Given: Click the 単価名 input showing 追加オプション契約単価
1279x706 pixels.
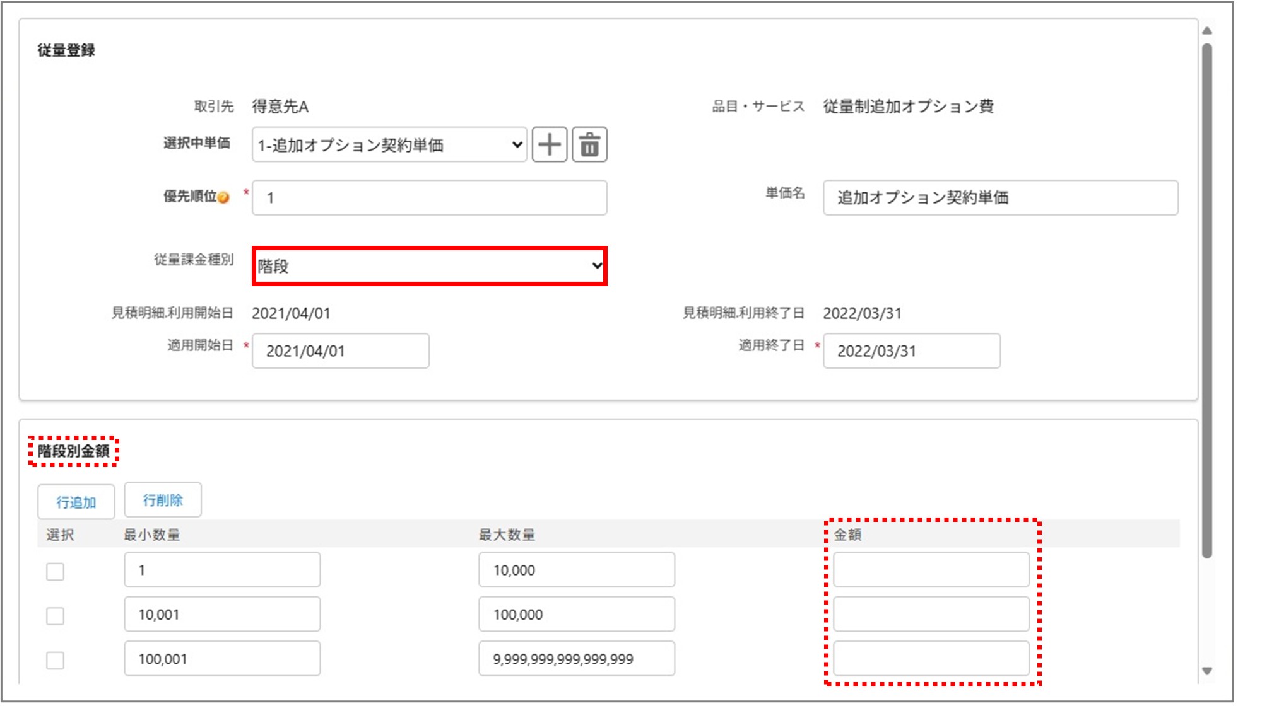Looking at the screenshot, I should pos(1002,199).
